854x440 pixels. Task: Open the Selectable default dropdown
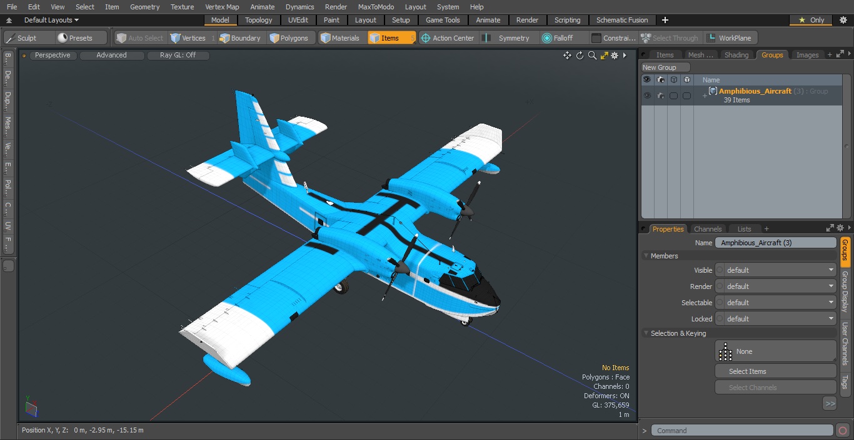pyautogui.click(x=776, y=303)
